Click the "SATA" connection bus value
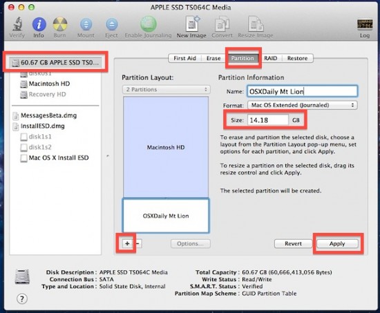 tap(106, 280)
